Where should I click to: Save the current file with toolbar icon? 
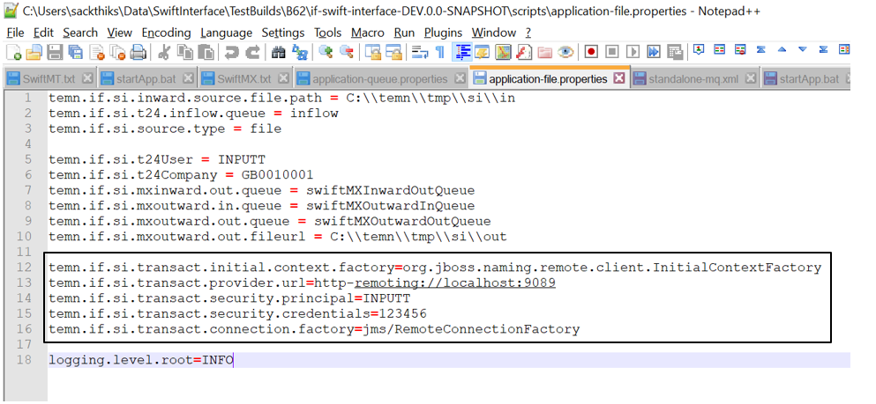click(x=53, y=53)
